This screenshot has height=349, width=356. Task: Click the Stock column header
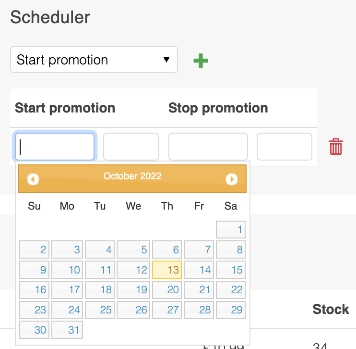tap(331, 309)
